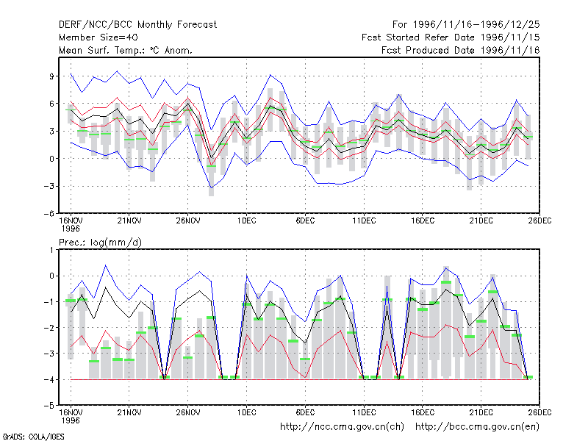This screenshot has width=588, height=441.
Task: Click the Fcst Produced Date 1996/11/16 text
Action: click(x=461, y=50)
